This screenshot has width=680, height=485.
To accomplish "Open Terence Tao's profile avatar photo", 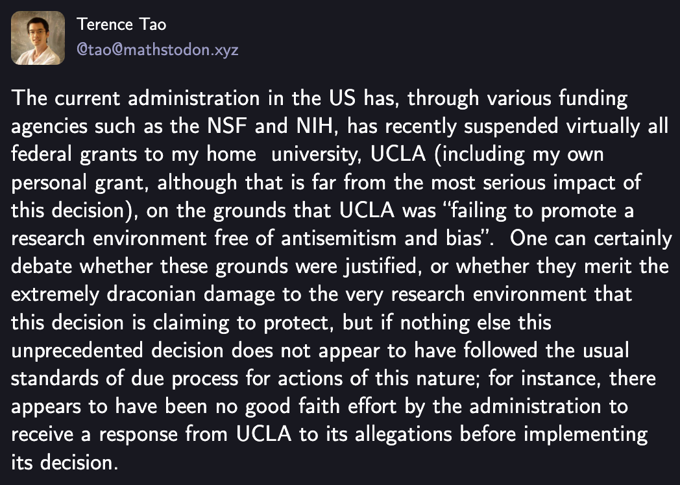I will [38, 38].
